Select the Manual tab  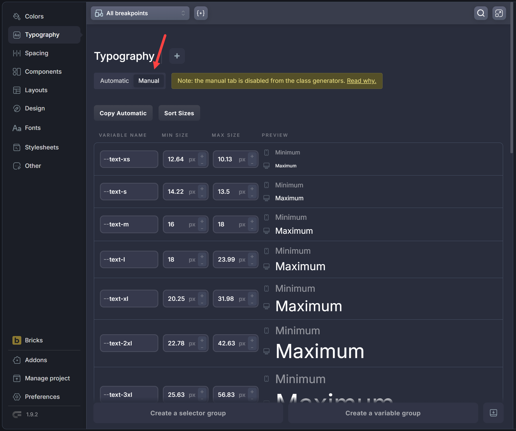[x=149, y=81]
